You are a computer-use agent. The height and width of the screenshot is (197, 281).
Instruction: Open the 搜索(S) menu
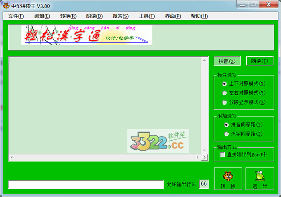[120, 16]
